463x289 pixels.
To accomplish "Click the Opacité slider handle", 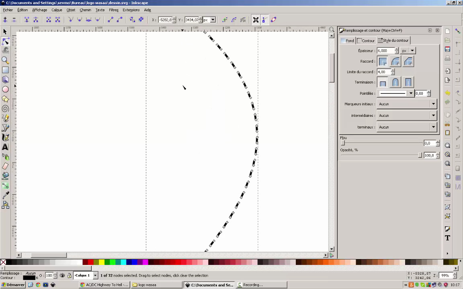I will [x=420, y=155].
